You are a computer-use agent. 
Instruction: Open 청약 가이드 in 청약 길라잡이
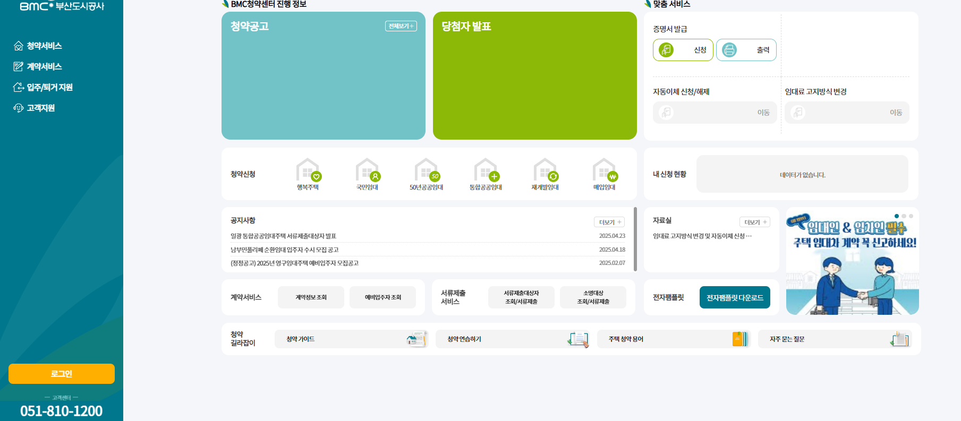click(352, 339)
